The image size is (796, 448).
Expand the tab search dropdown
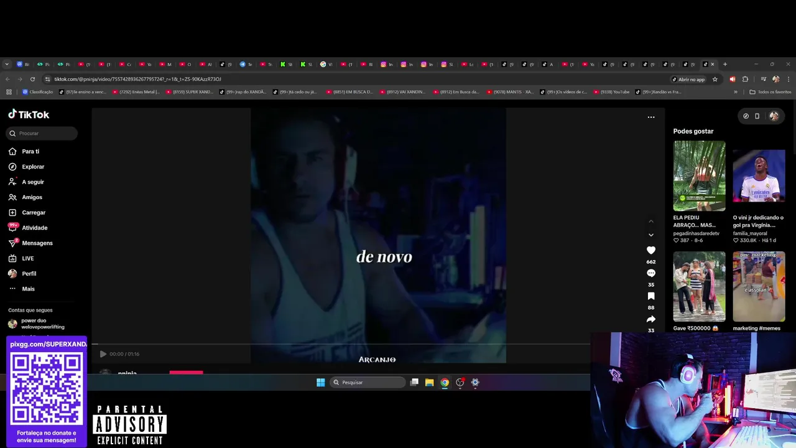coord(7,64)
